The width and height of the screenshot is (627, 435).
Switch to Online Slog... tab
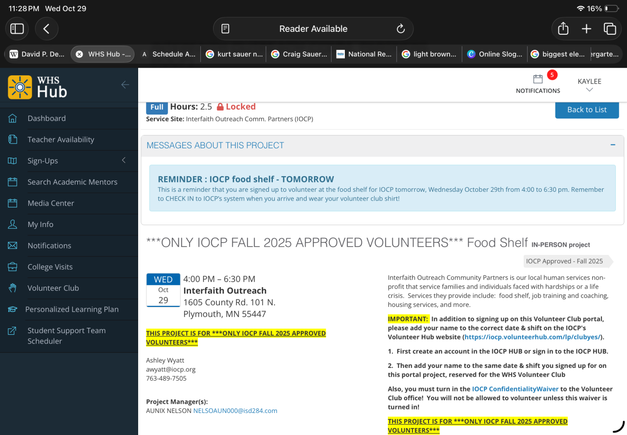(x=495, y=54)
